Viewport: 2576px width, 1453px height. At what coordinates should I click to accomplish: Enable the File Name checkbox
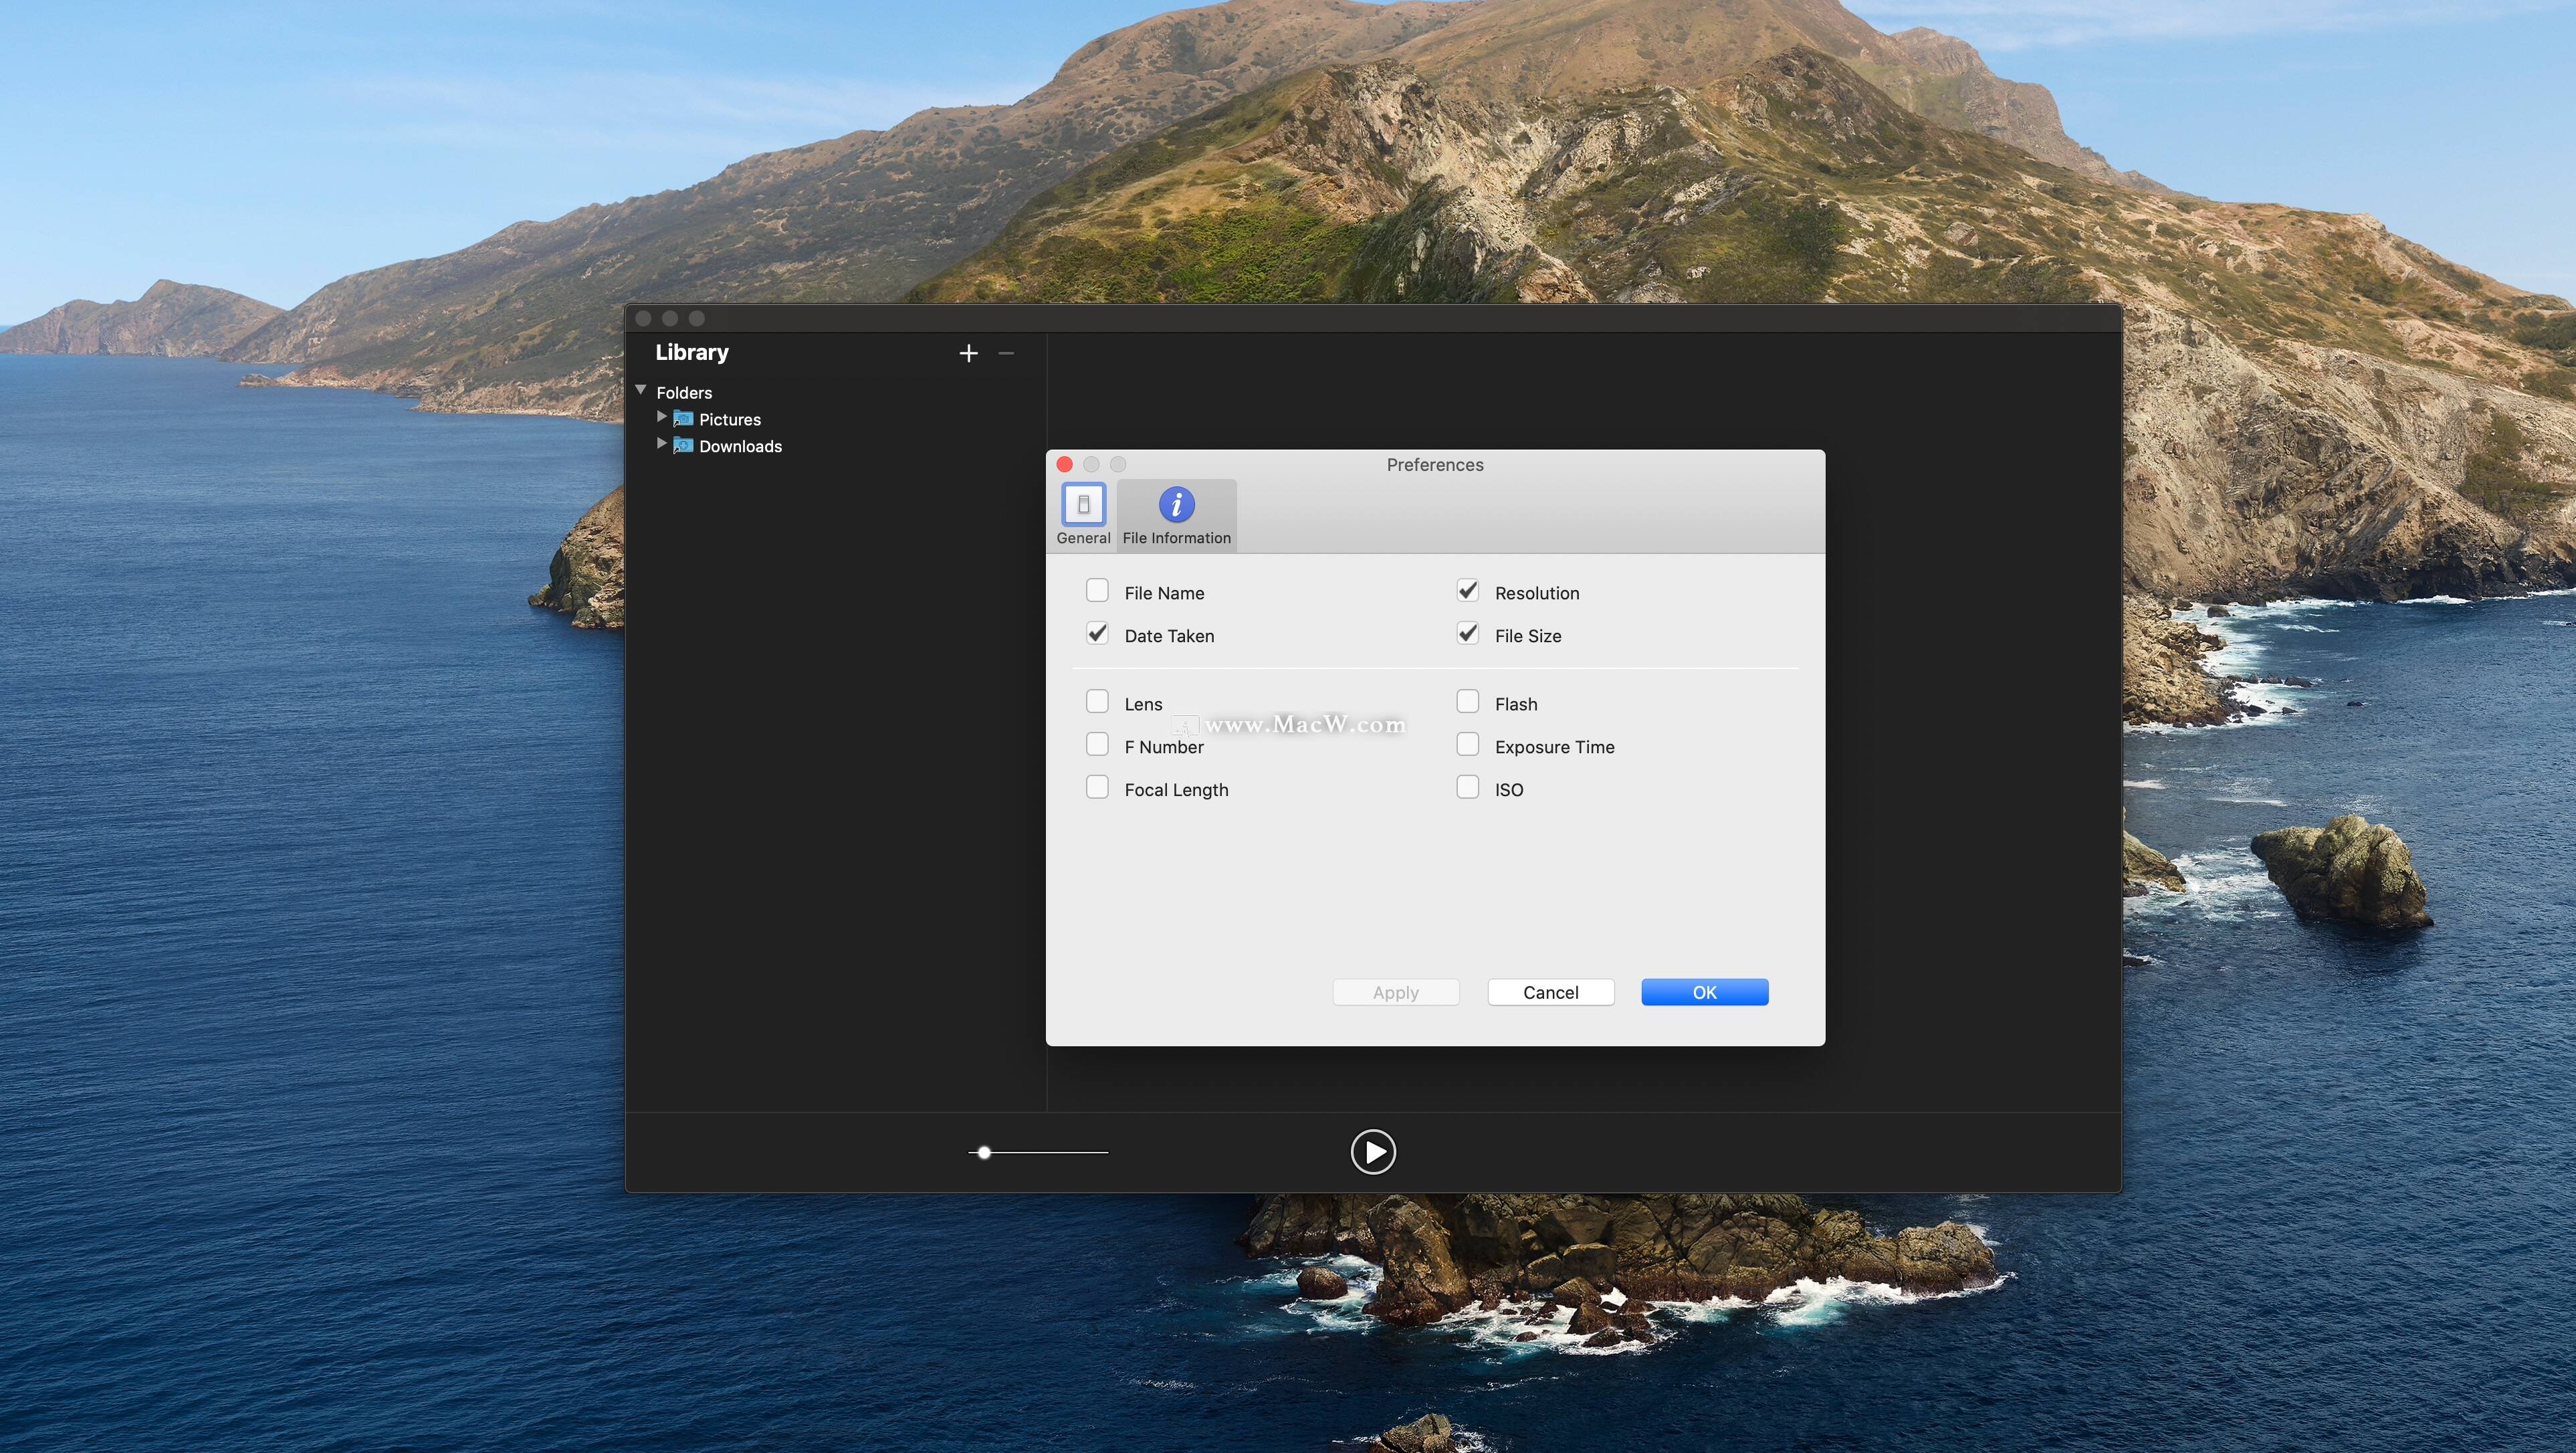click(x=1097, y=590)
